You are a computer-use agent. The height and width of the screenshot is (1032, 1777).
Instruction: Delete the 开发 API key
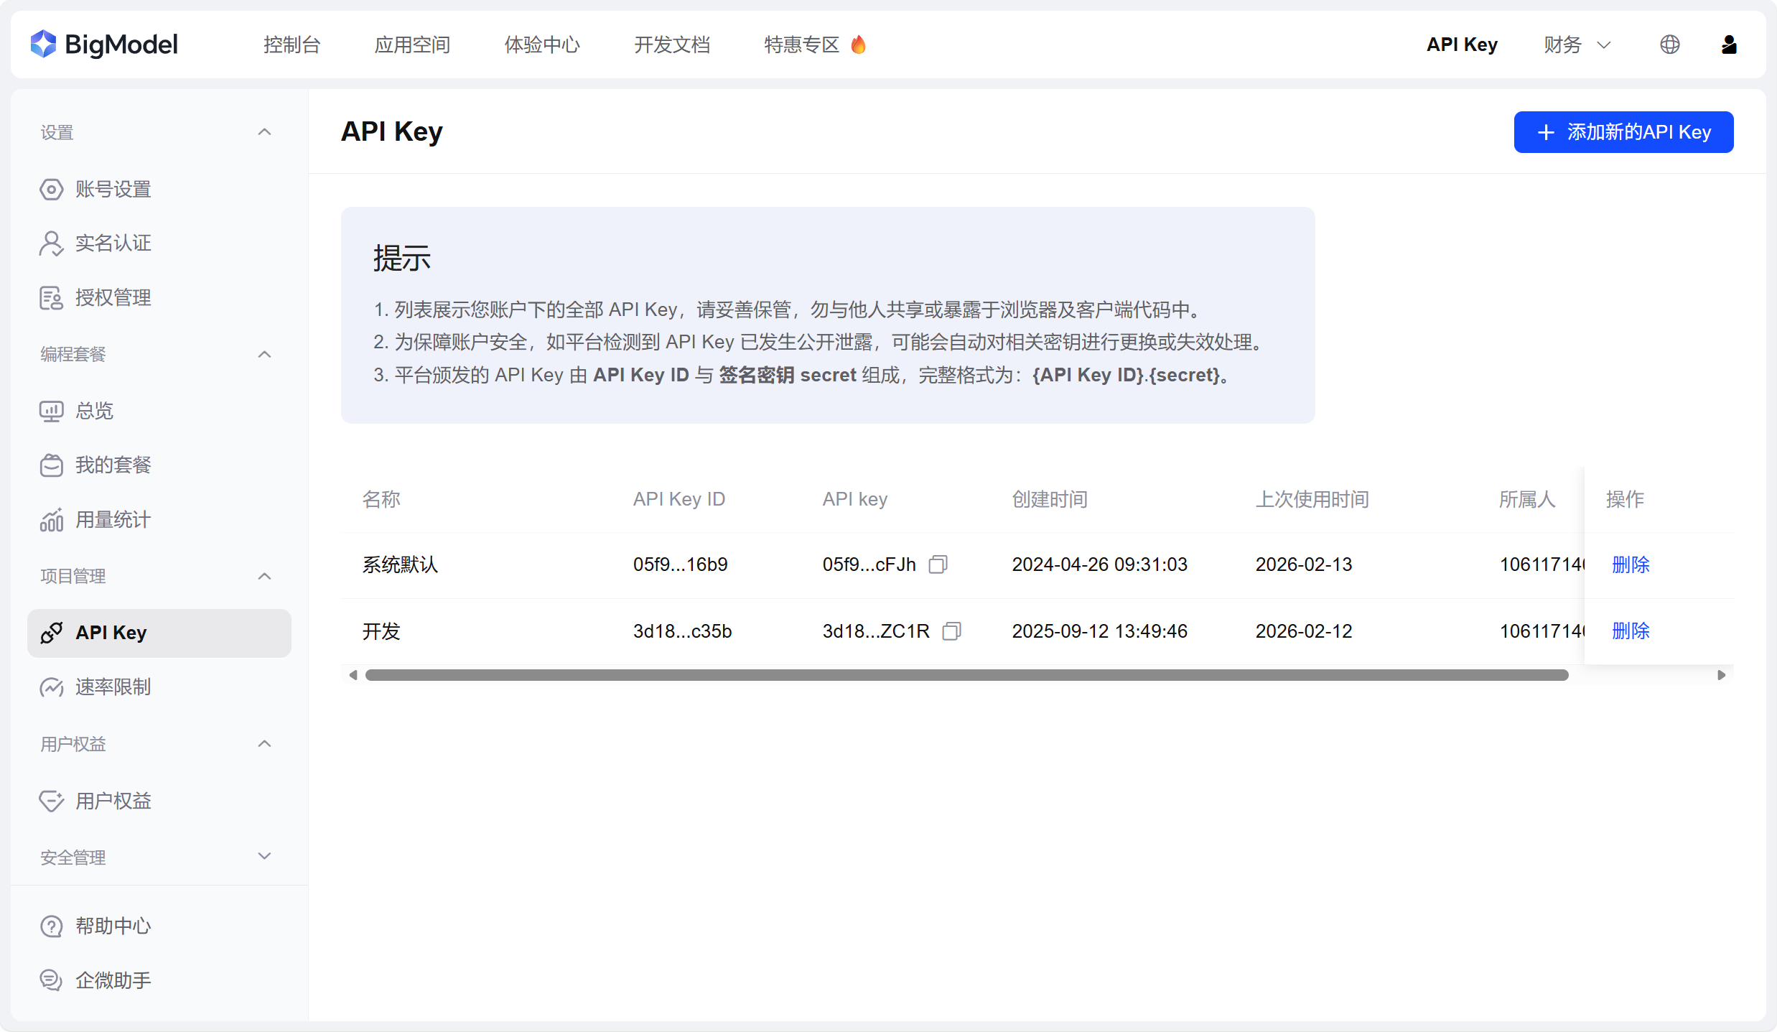click(x=1630, y=631)
